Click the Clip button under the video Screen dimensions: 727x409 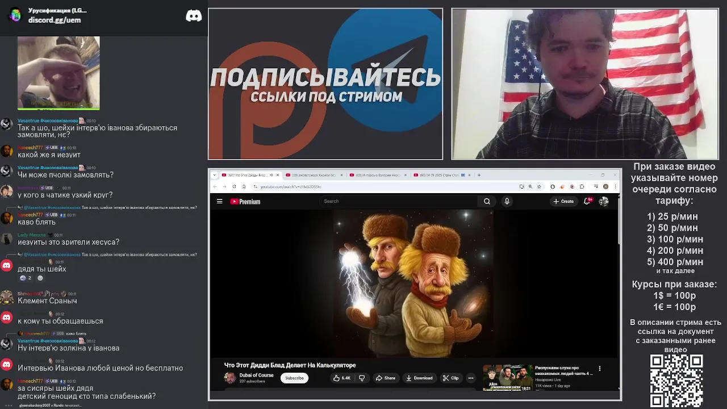click(451, 378)
